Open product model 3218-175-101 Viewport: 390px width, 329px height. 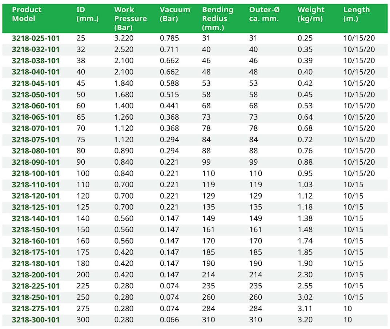click(35, 252)
